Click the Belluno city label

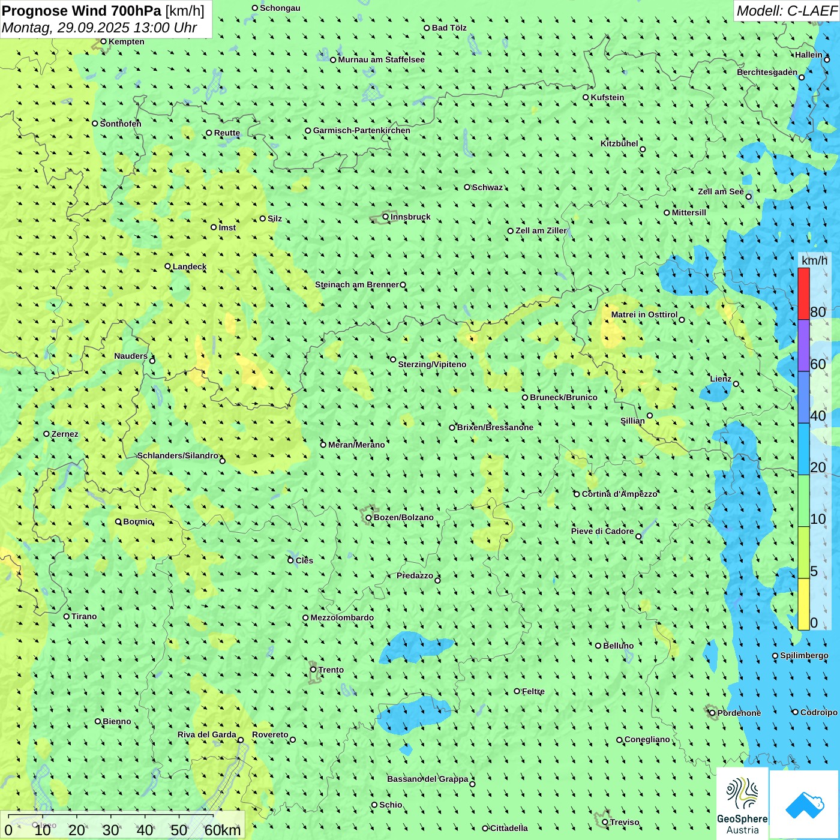618,646
